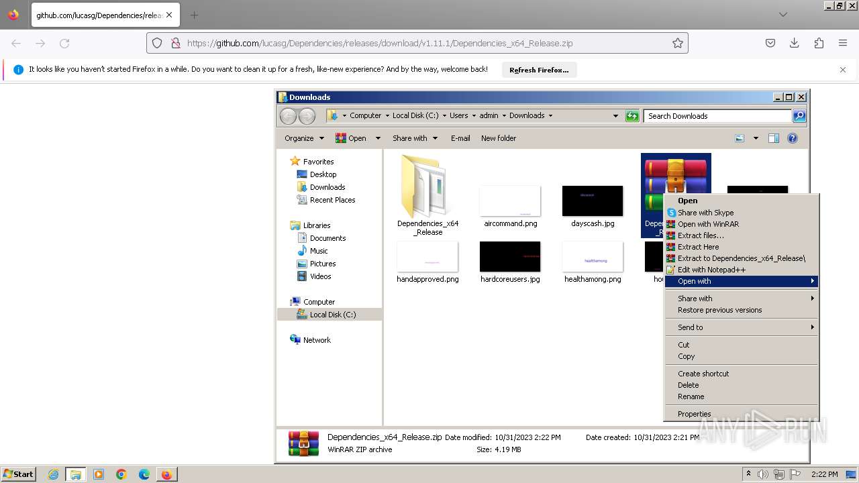Choose Open in context menu
Image resolution: width=859 pixels, height=483 pixels.
(x=742, y=201)
